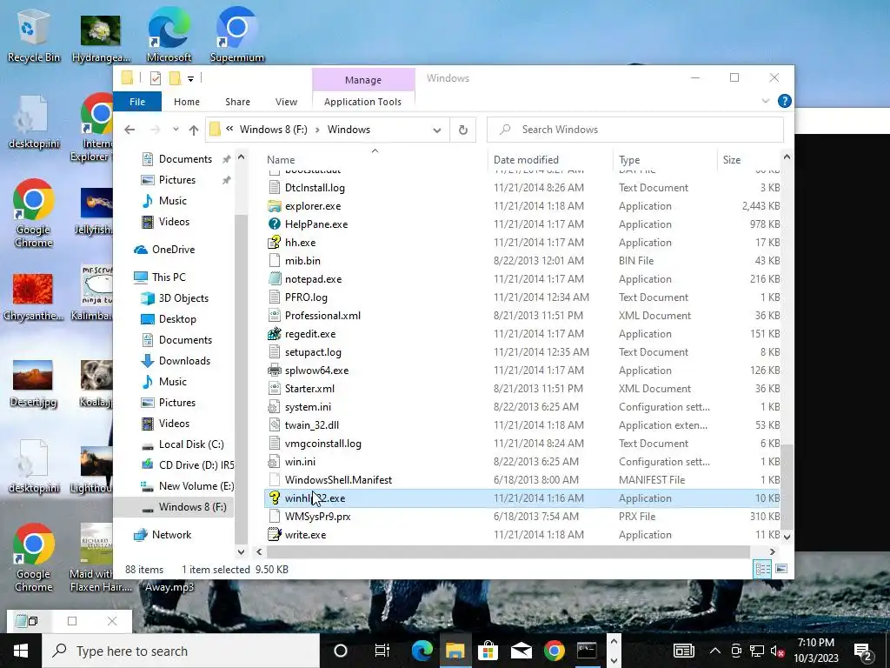Open Command Prompt from taskbar

pyautogui.click(x=587, y=651)
